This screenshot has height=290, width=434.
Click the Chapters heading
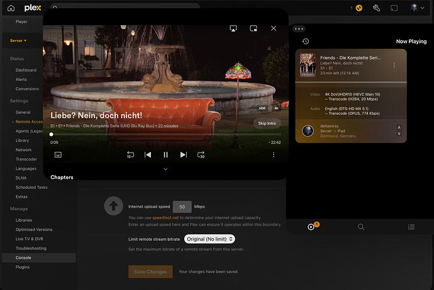[x=62, y=177]
